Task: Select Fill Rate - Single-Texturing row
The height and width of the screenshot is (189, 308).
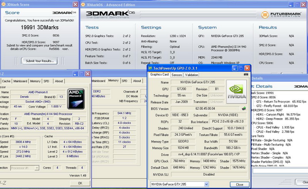Action: point(272,140)
